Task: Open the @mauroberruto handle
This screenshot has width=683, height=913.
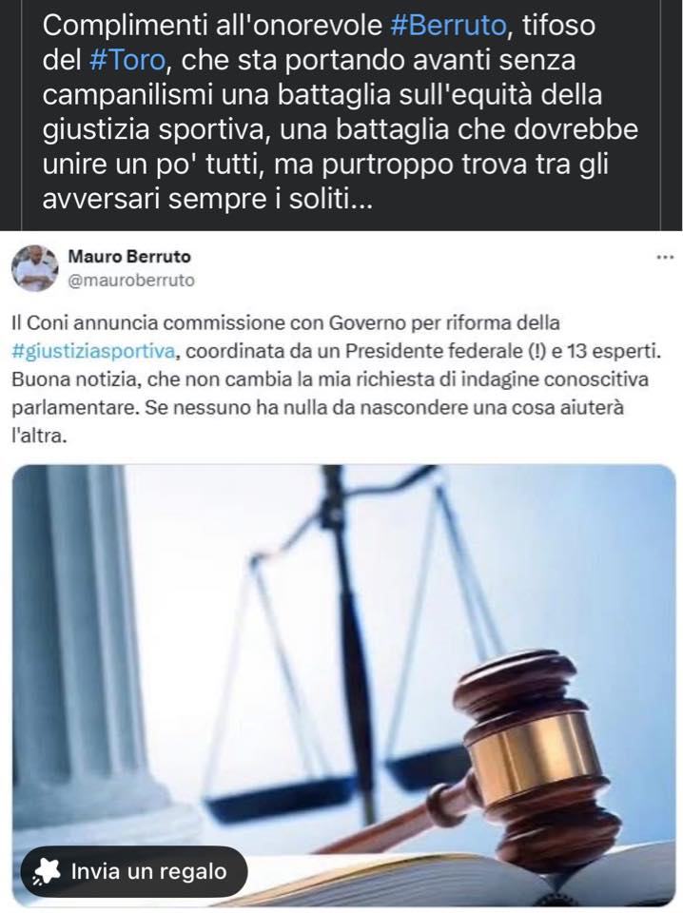Action: pos(131,281)
